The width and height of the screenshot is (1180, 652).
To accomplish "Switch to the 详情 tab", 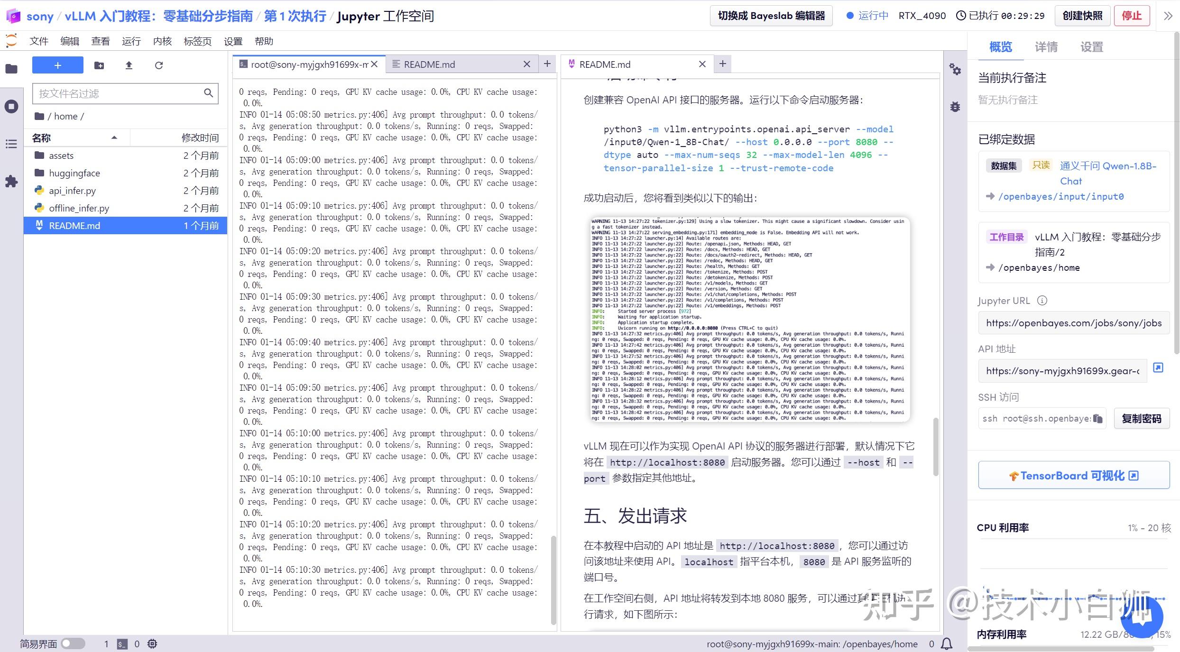I will click(1046, 47).
